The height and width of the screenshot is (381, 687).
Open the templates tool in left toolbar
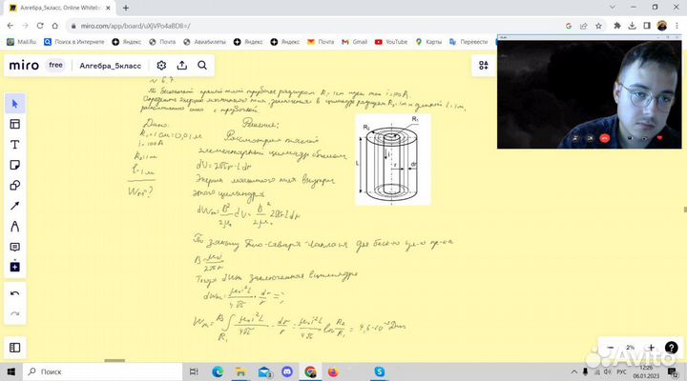coord(14,124)
